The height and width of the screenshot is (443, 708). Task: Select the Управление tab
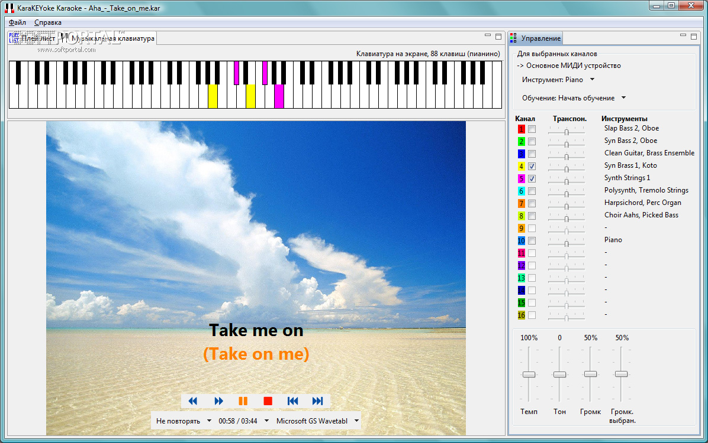[536, 38]
